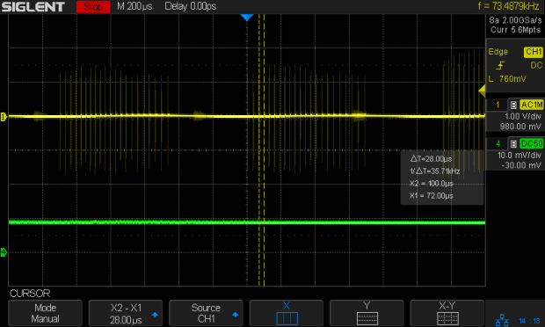Screen dimensions: 545x327
Task: Click the yellow trigger level arrow
Action: pyautogui.click(x=482, y=91)
